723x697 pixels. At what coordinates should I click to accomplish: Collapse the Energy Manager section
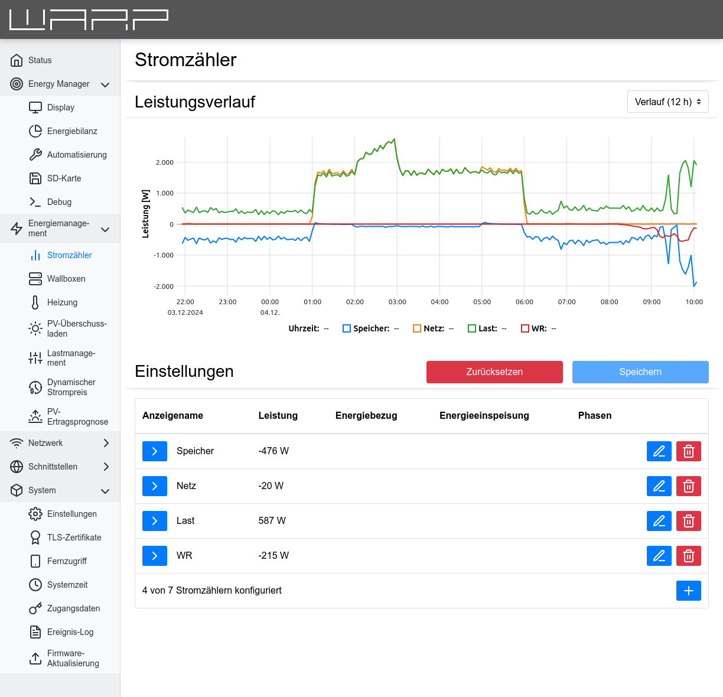click(x=105, y=84)
